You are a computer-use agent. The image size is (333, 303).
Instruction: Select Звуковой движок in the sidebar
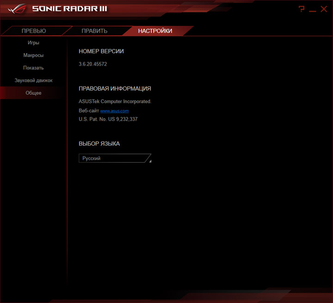pyautogui.click(x=34, y=80)
